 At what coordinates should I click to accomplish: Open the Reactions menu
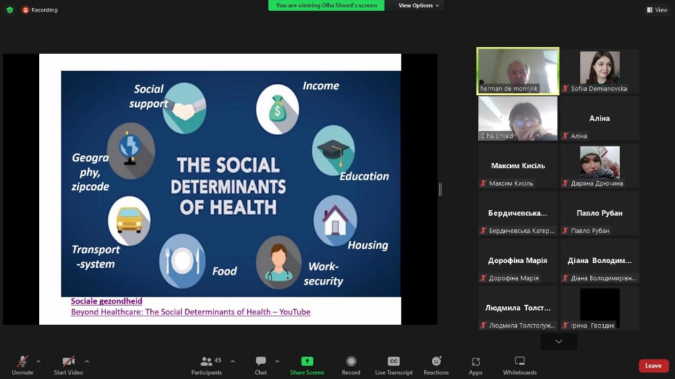436,361
